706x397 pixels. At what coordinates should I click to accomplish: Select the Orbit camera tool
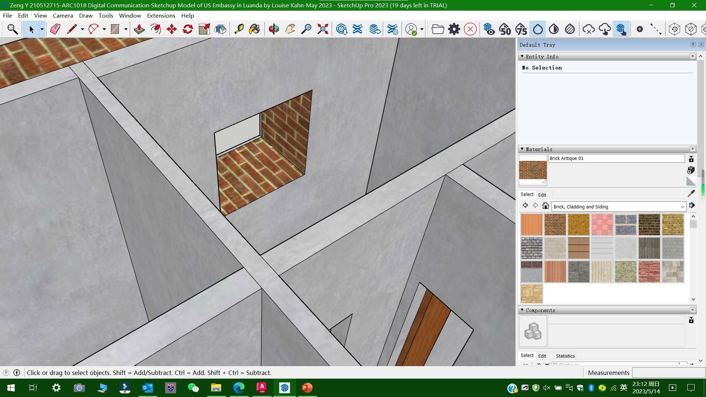tap(274, 29)
